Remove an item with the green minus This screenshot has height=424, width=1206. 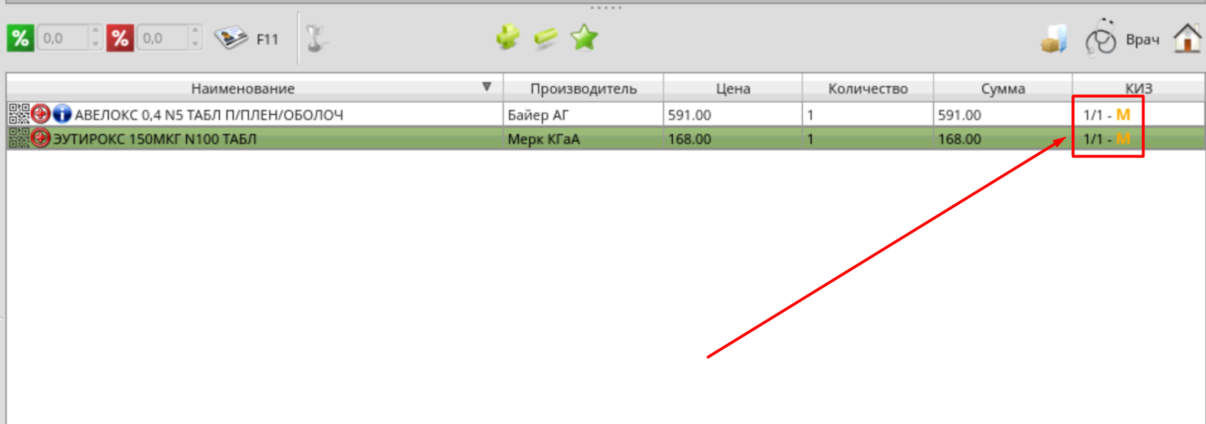pyautogui.click(x=546, y=38)
